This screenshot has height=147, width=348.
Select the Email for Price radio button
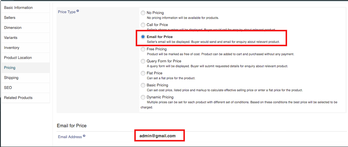point(143,37)
